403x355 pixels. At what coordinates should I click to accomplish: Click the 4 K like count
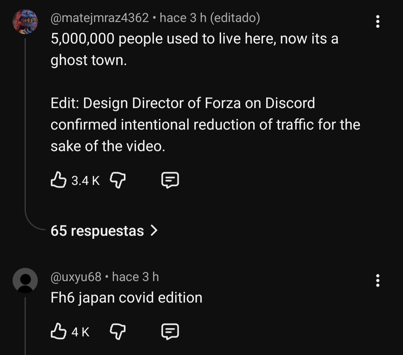(x=80, y=332)
